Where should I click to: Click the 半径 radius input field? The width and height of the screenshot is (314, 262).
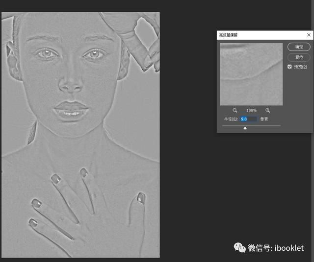[248, 119]
